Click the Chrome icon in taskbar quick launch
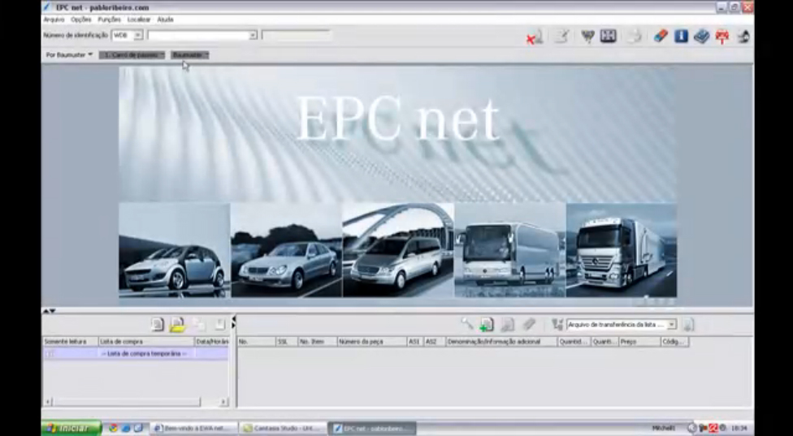Image resolution: width=793 pixels, height=436 pixels. tap(113, 428)
